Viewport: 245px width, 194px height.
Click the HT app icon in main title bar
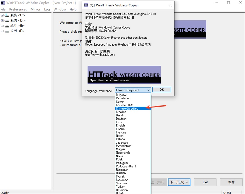coord(3,3)
